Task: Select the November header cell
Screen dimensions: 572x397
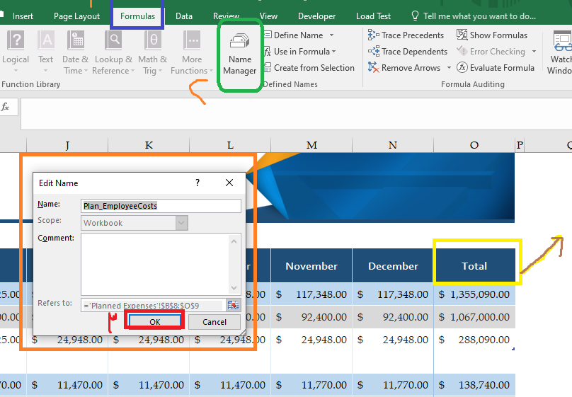Action: click(311, 266)
